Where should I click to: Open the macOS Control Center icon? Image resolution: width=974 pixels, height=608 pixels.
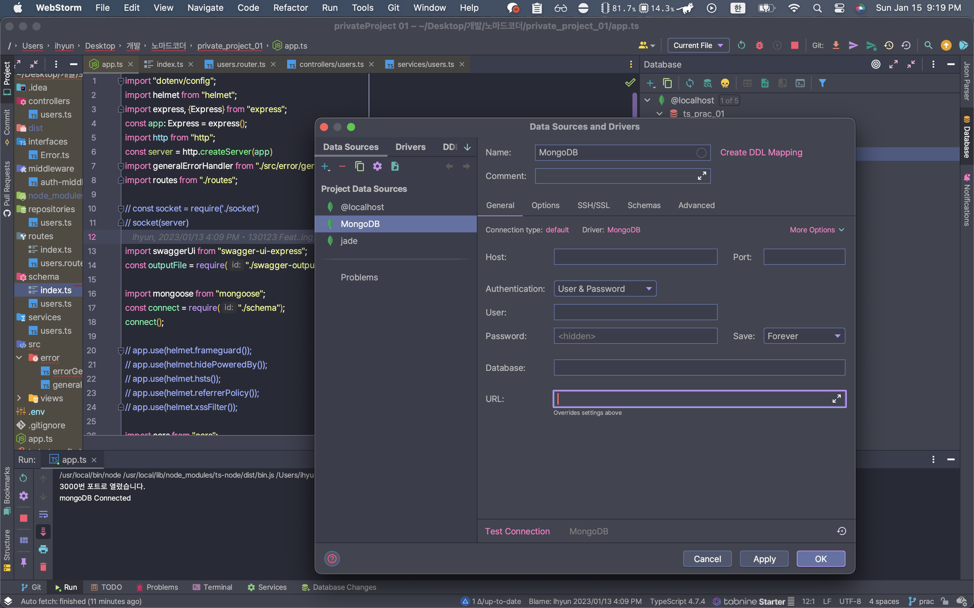click(x=839, y=8)
